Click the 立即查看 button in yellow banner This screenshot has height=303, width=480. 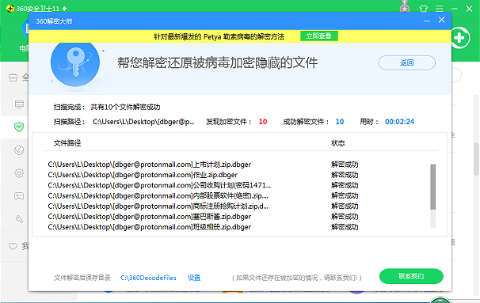click(319, 36)
